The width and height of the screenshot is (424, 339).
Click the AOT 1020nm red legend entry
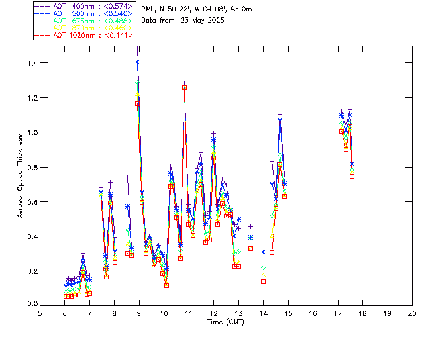pos(85,35)
